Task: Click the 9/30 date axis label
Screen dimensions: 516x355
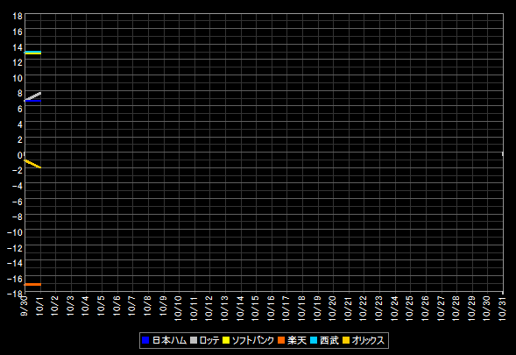Action: click(x=24, y=306)
